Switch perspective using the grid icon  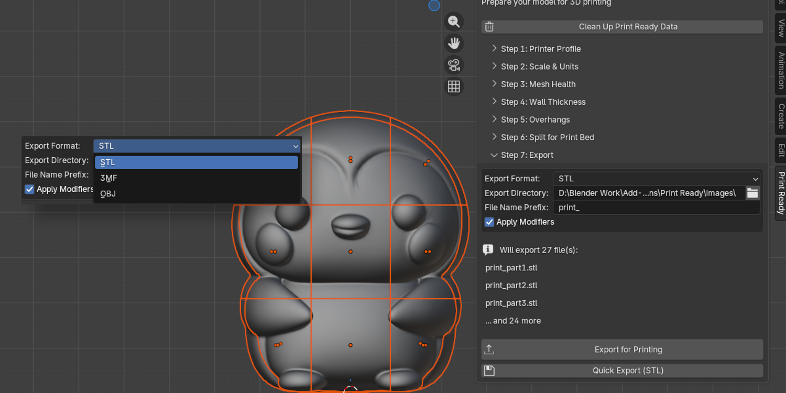click(454, 86)
